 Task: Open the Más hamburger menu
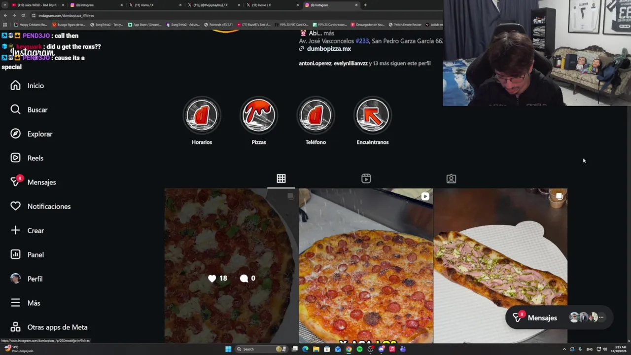[15, 303]
